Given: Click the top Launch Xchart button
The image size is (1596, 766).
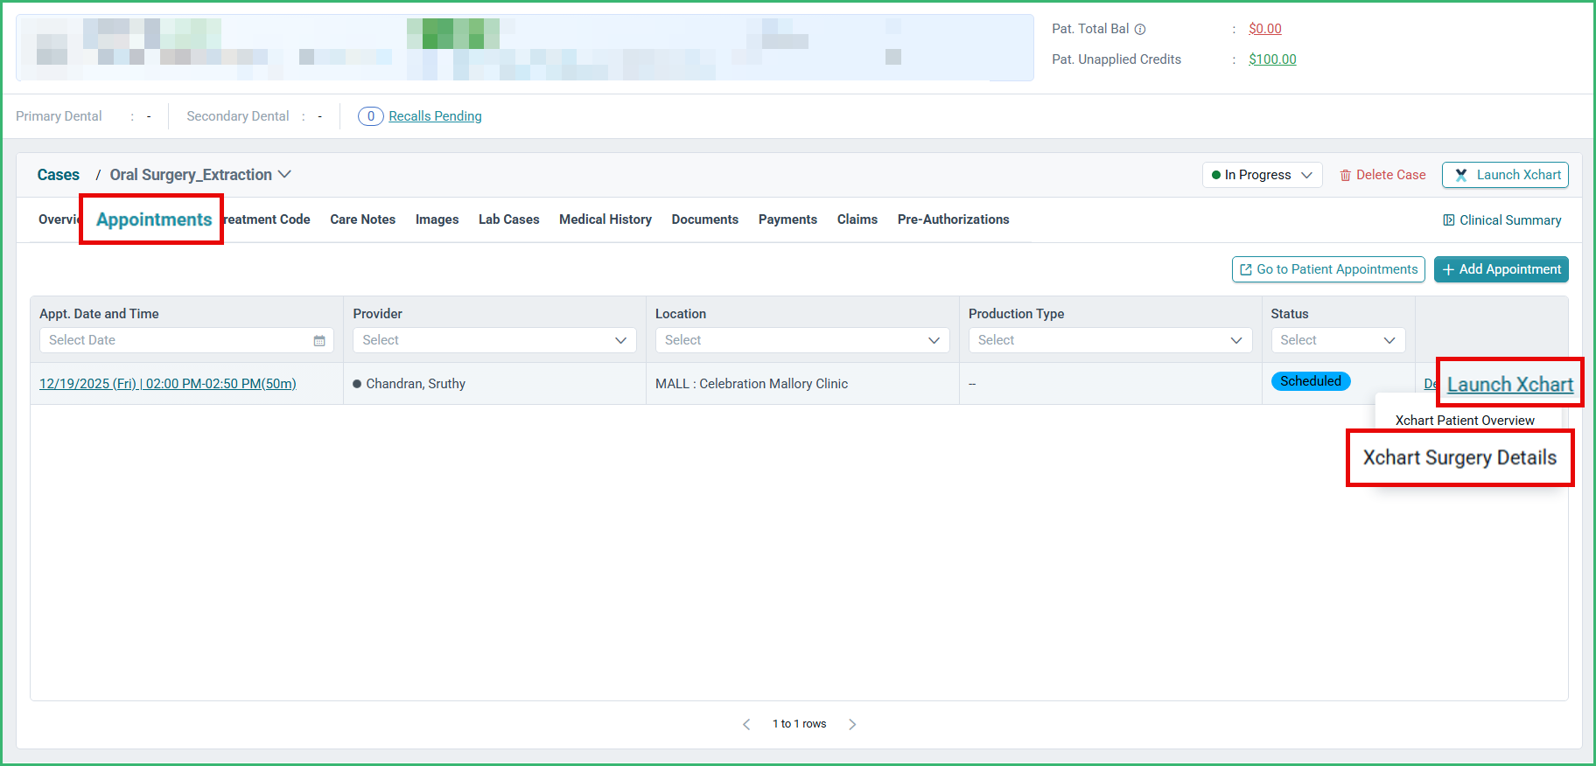Looking at the screenshot, I should tap(1505, 175).
